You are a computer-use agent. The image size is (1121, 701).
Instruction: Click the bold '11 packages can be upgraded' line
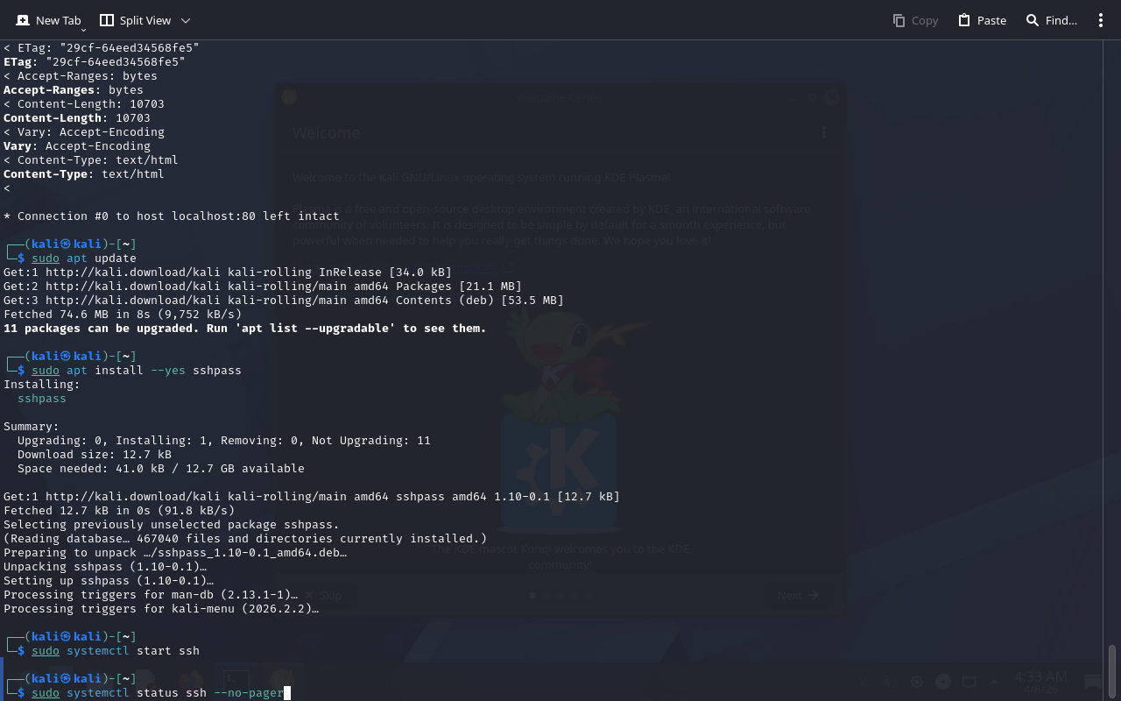[244, 329]
